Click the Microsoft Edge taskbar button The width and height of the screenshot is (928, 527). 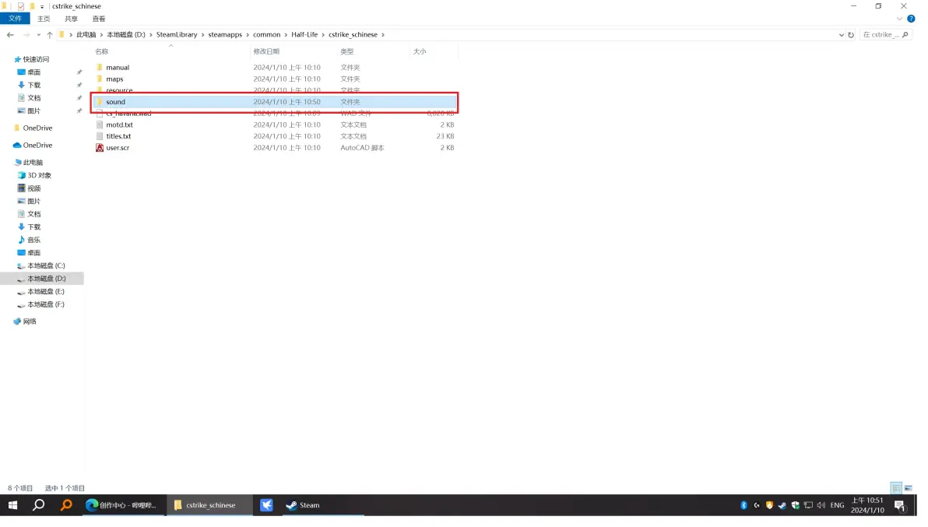point(121,505)
